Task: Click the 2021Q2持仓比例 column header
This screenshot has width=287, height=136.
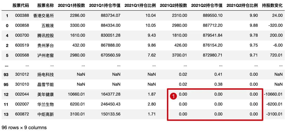Action: (x=242, y=6)
